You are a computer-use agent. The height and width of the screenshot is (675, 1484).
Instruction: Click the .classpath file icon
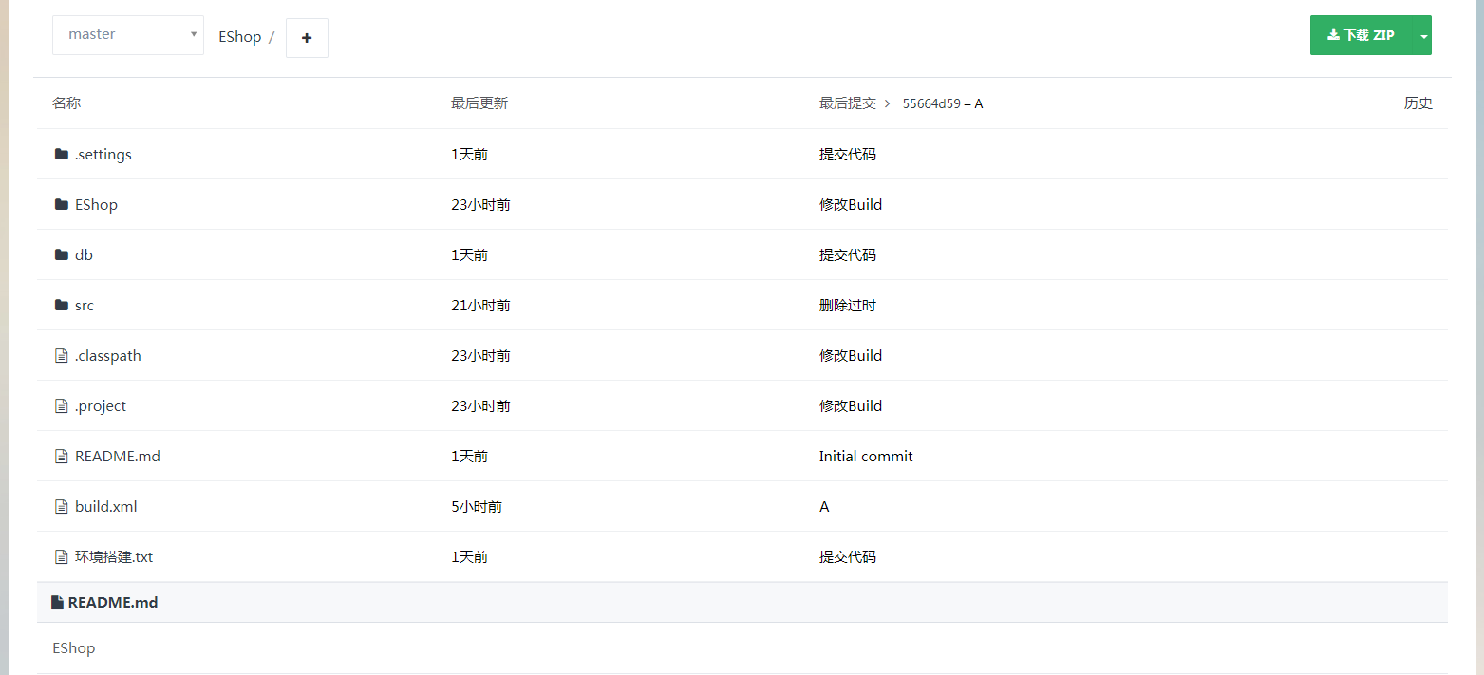click(x=62, y=355)
